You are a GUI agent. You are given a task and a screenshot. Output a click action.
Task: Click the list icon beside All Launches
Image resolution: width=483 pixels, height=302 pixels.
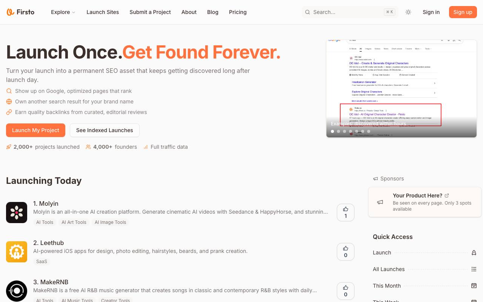click(474, 269)
